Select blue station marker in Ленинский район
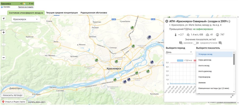239x109 pixels. point(152,62)
